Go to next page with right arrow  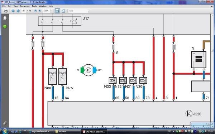click(x=18, y=11)
